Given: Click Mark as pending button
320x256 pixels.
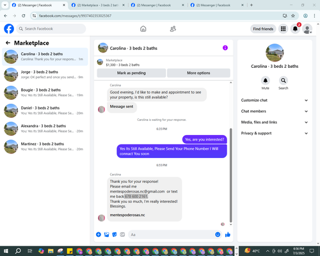Looking at the screenshot, I should click(x=131, y=73).
